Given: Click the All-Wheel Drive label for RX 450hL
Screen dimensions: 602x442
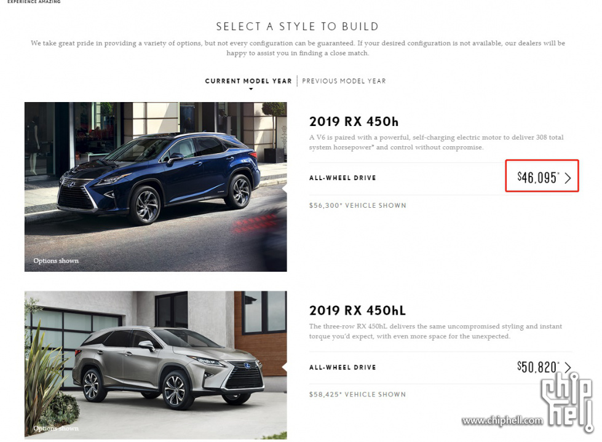Looking at the screenshot, I should [343, 367].
